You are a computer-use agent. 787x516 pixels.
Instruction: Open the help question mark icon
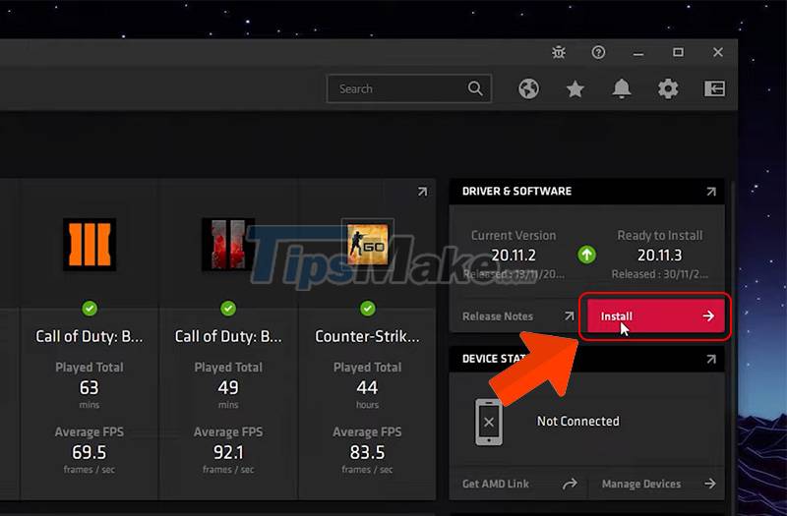click(x=598, y=52)
